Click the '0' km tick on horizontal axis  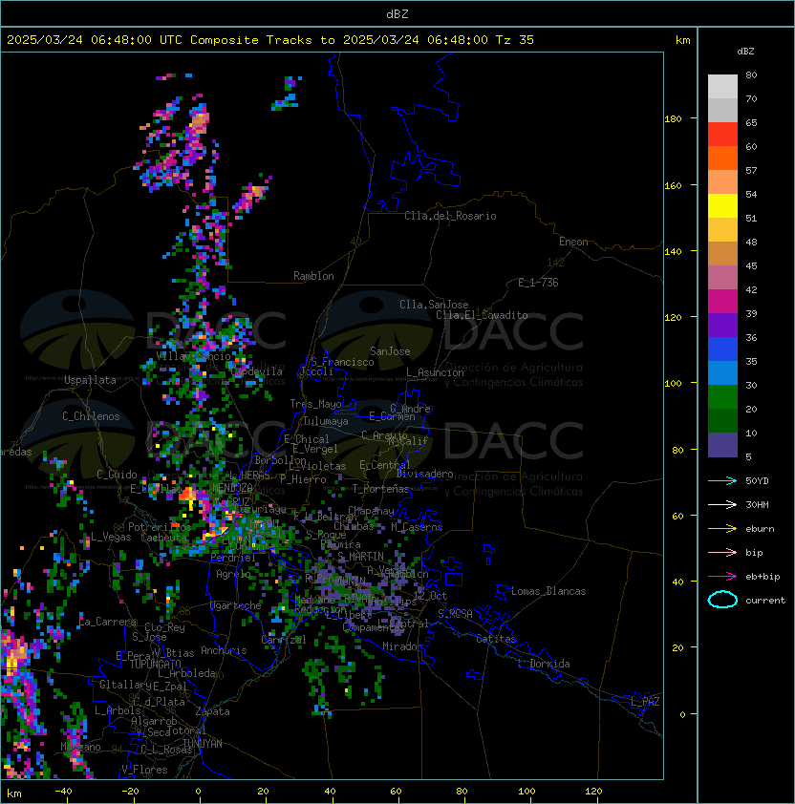pos(198,792)
